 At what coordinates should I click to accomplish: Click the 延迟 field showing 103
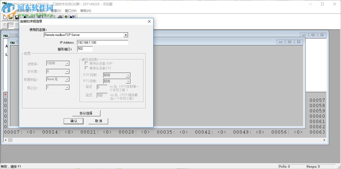click(x=102, y=95)
